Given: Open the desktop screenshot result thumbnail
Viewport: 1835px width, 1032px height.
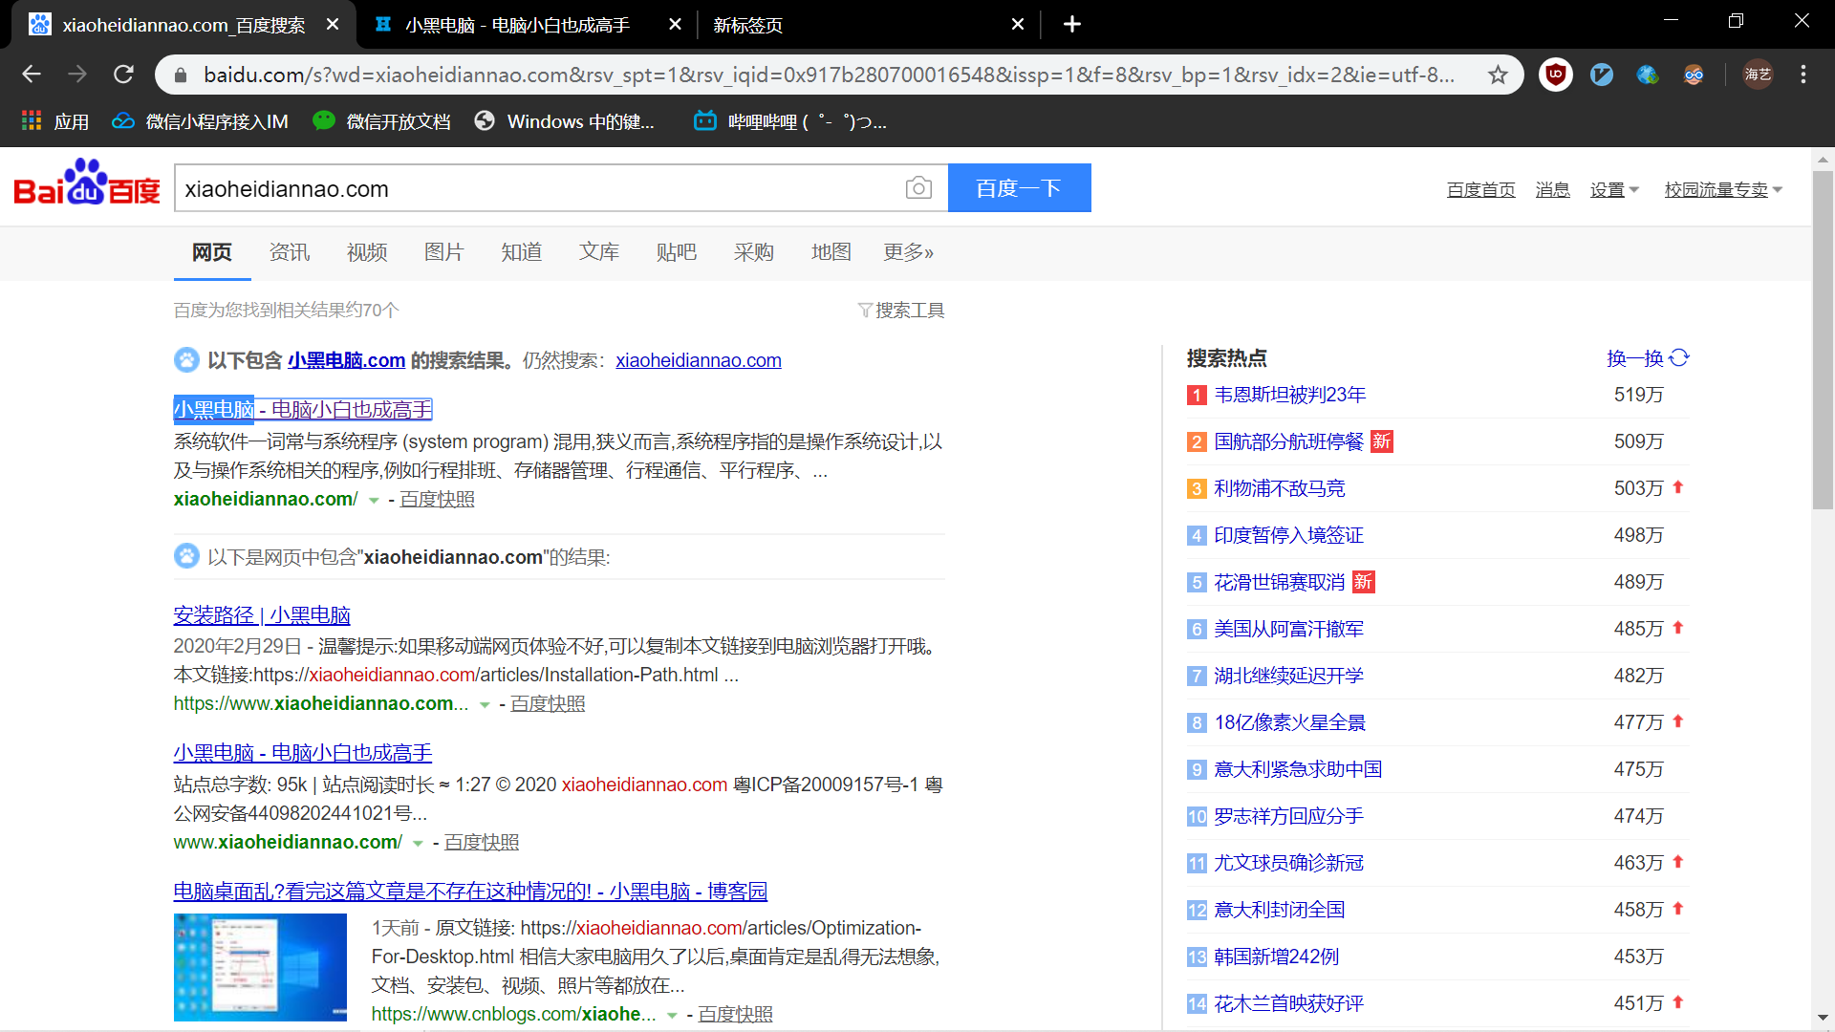Looking at the screenshot, I should click(x=260, y=967).
